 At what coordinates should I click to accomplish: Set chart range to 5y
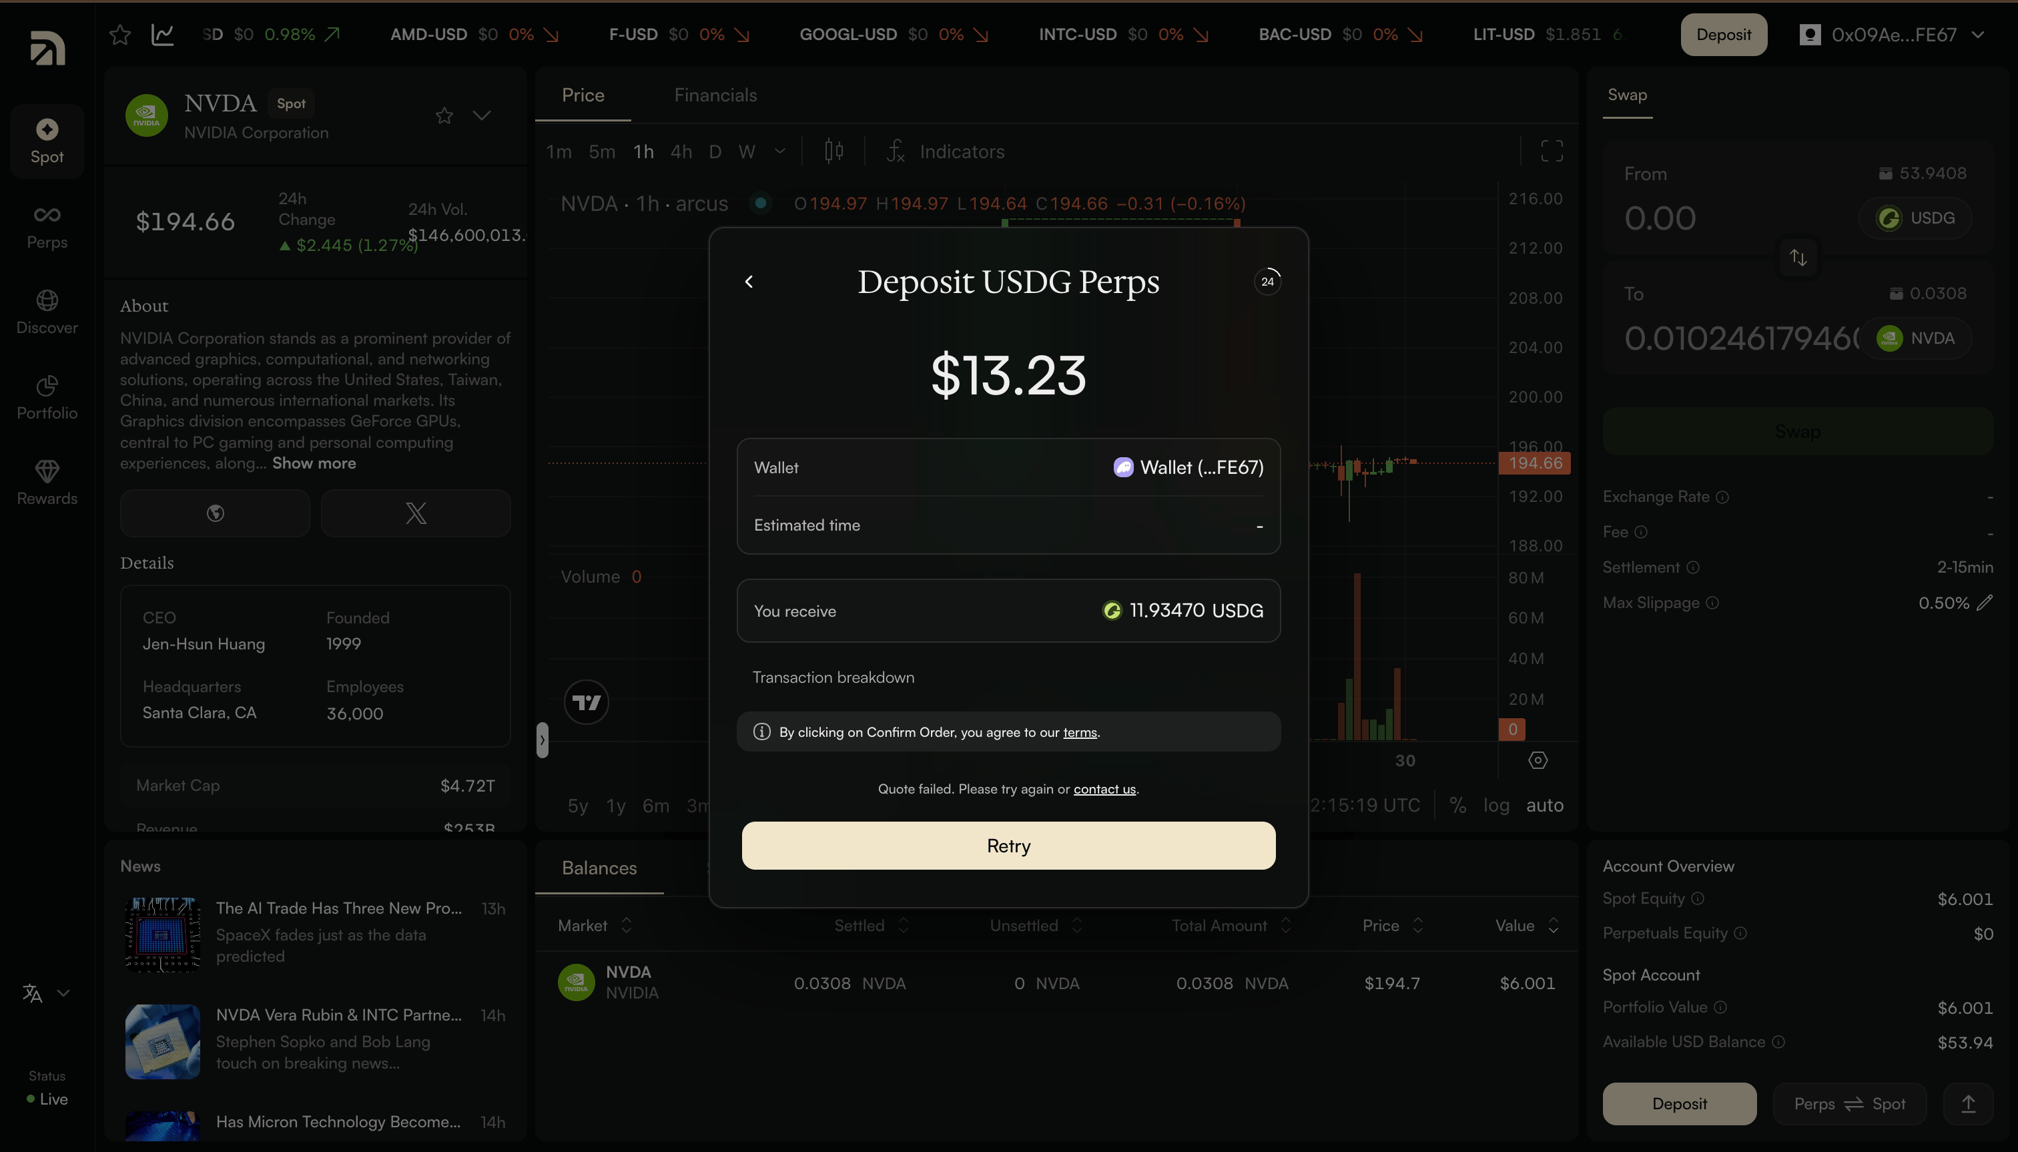pyautogui.click(x=577, y=806)
